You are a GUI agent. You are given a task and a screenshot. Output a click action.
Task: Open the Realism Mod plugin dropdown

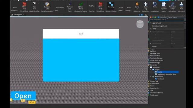(x=60, y=9)
